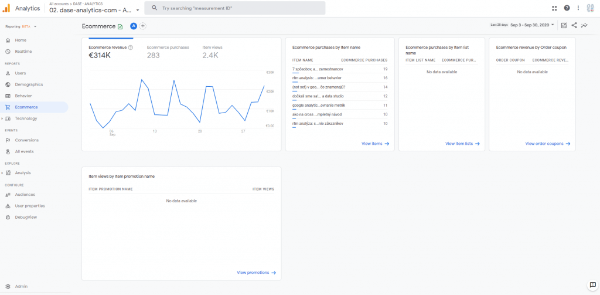Click the 'ako na cross' item row
Image resolution: width=600 pixels, height=295 pixels.
pyautogui.click(x=340, y=114)
